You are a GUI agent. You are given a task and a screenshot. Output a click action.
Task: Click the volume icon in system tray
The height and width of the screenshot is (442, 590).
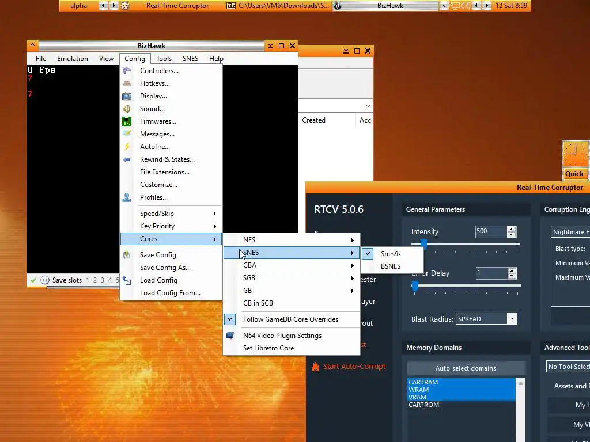(x=465, y=6)
